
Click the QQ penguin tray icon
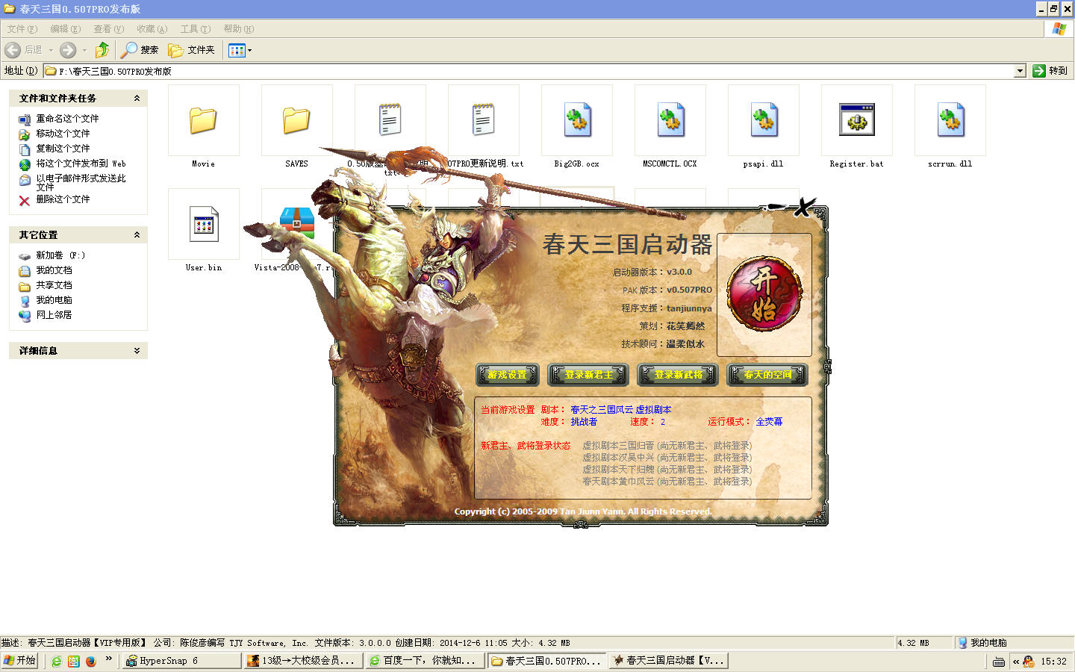click(1029, 661)
